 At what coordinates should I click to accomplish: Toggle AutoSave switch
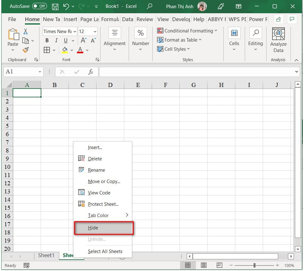pos(40,6)
